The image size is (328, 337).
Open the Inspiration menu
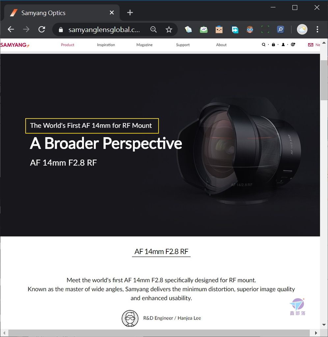(x=106, y=45)
